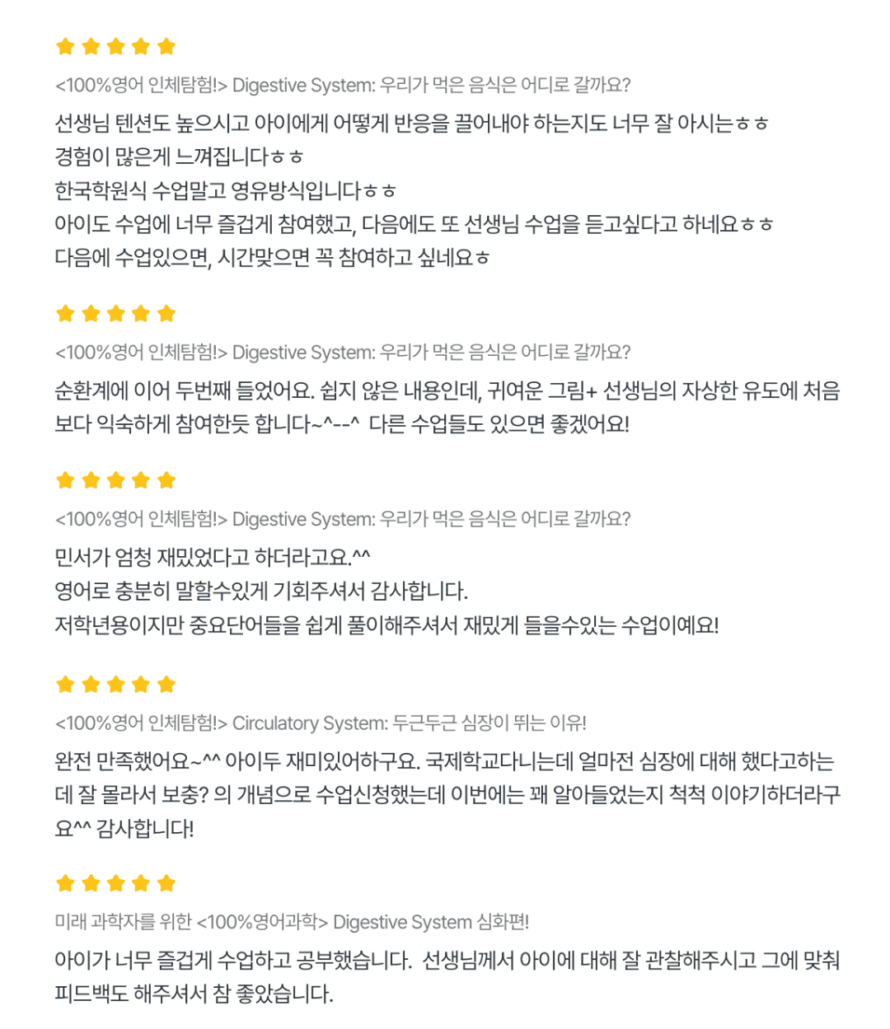Open the Digestive System title above the 민서 review
Screen dimensions: 890x1029
click(x=342, y=520)
